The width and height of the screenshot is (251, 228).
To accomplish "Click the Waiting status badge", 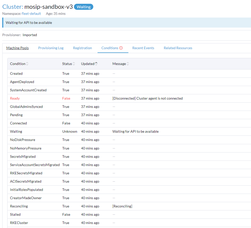I will pyautogui.click(x=83, y=7).
